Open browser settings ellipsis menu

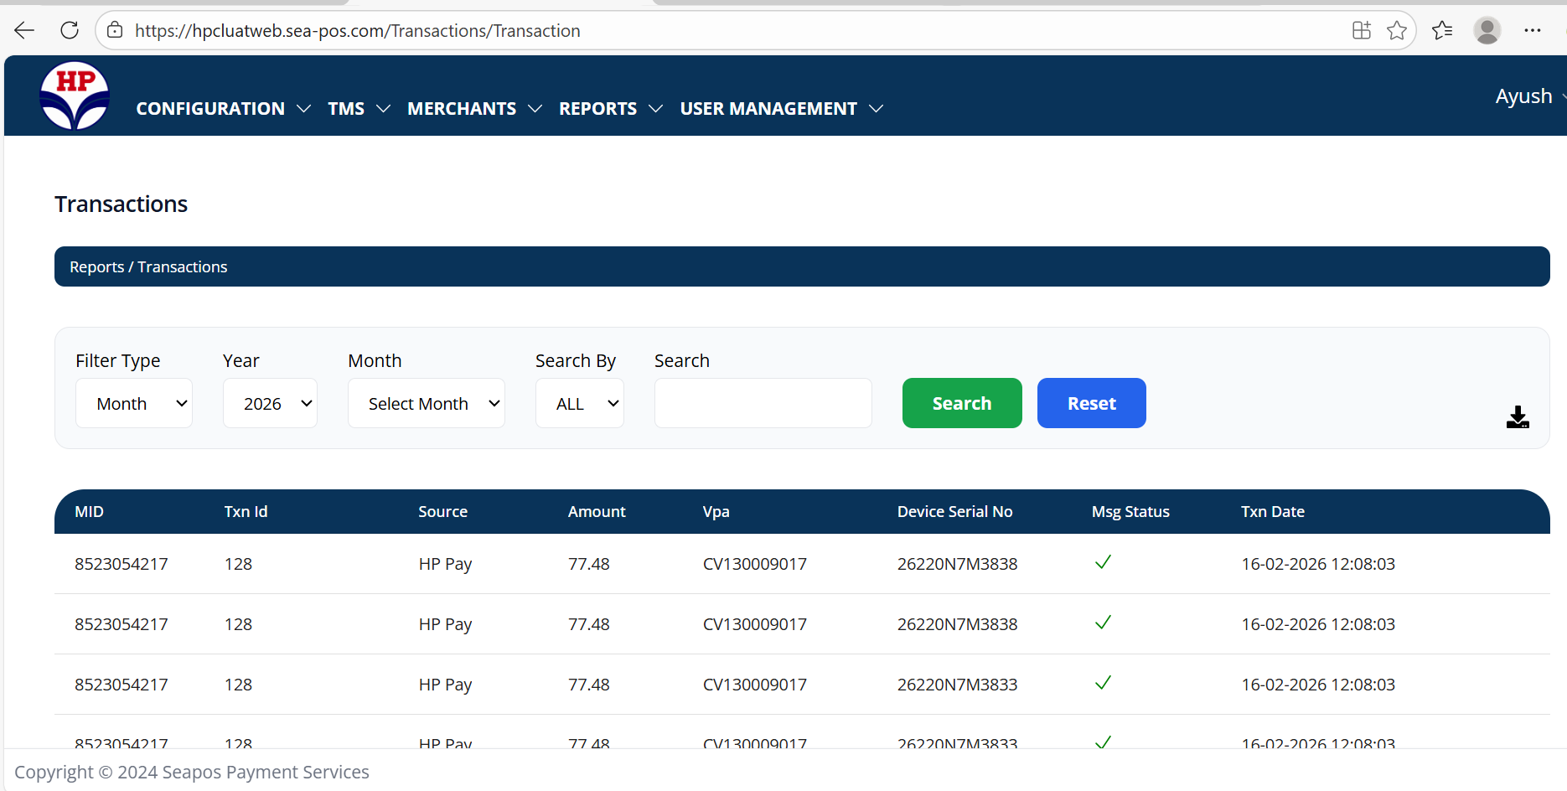tap(1532, 31)
